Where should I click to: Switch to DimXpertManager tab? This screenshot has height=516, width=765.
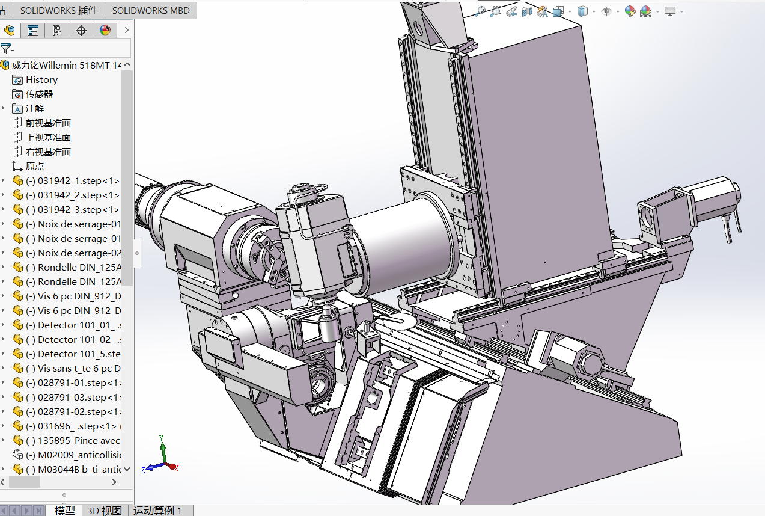[81, 31]
